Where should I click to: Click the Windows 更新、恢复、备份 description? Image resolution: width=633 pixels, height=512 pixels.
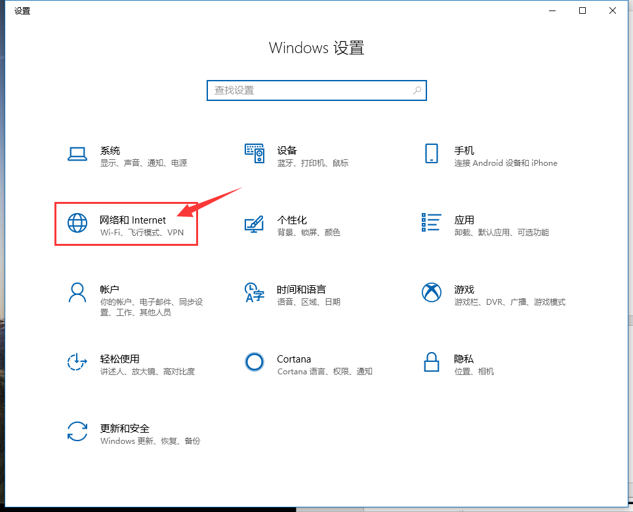(x=150, y=441)
